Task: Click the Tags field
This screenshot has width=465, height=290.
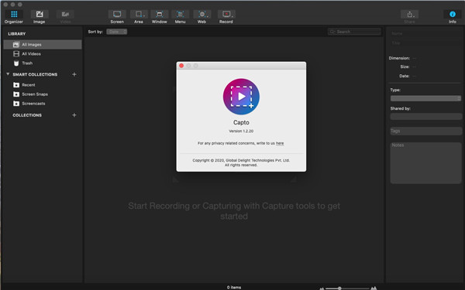Action: tap(425, 131)
